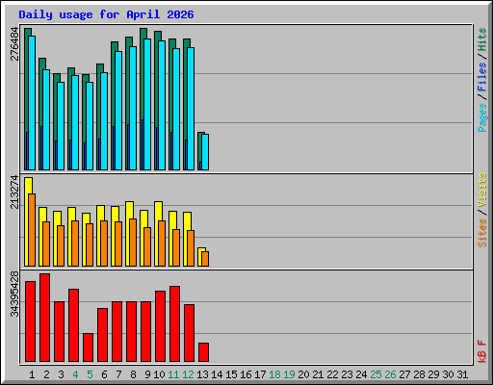Click the blue 'Files' legend label
This screenshot has width=493, height=385.
(482, 76)
